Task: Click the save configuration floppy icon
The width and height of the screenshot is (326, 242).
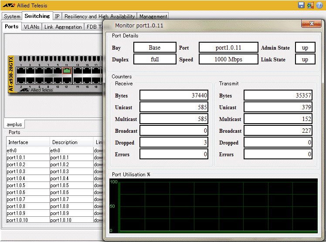Action: coord(301,5)
